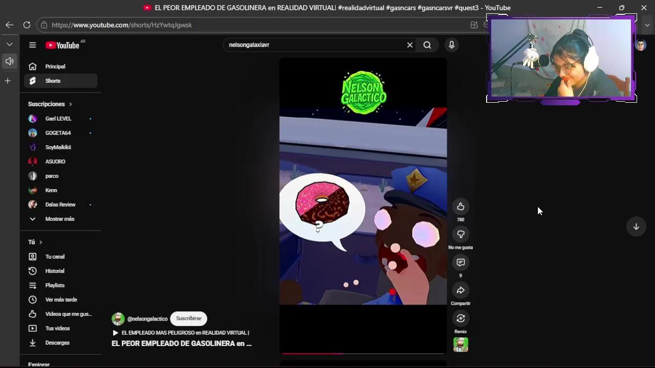Open parco channel
Image resolution: width=655 pixels, height=368 pixels.
pos(60,176)
